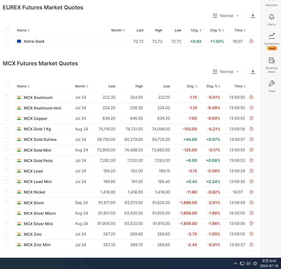Open the MCX Gold Petal link
This screenshot has width=281, height=269.
[38, 161]
